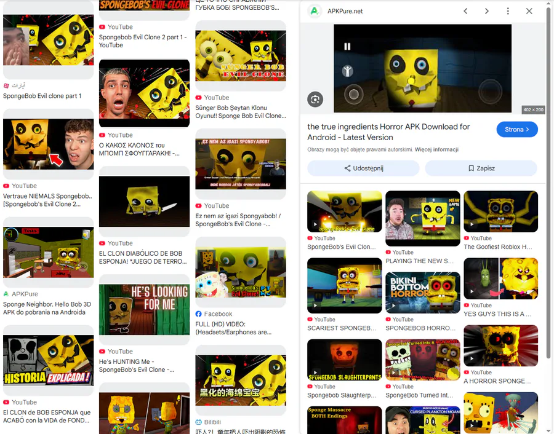Screen dimensions: 554x434
Task: Open Więcej informacji copyright link
Action: pyautogui.click(x=436, y=149)
